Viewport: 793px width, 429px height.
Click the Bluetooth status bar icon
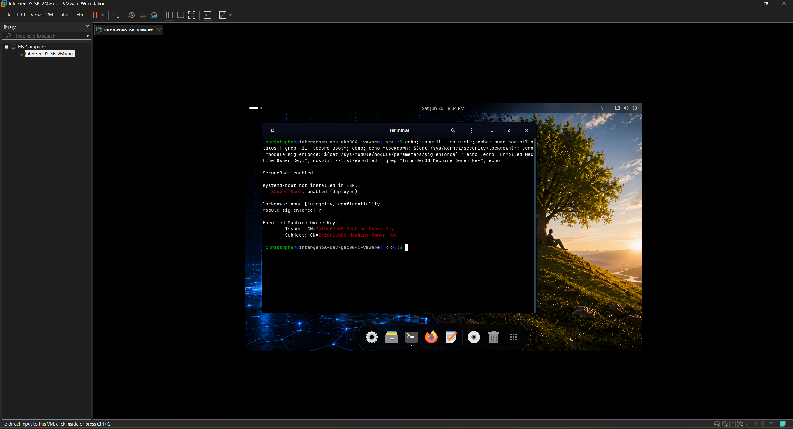764,424
